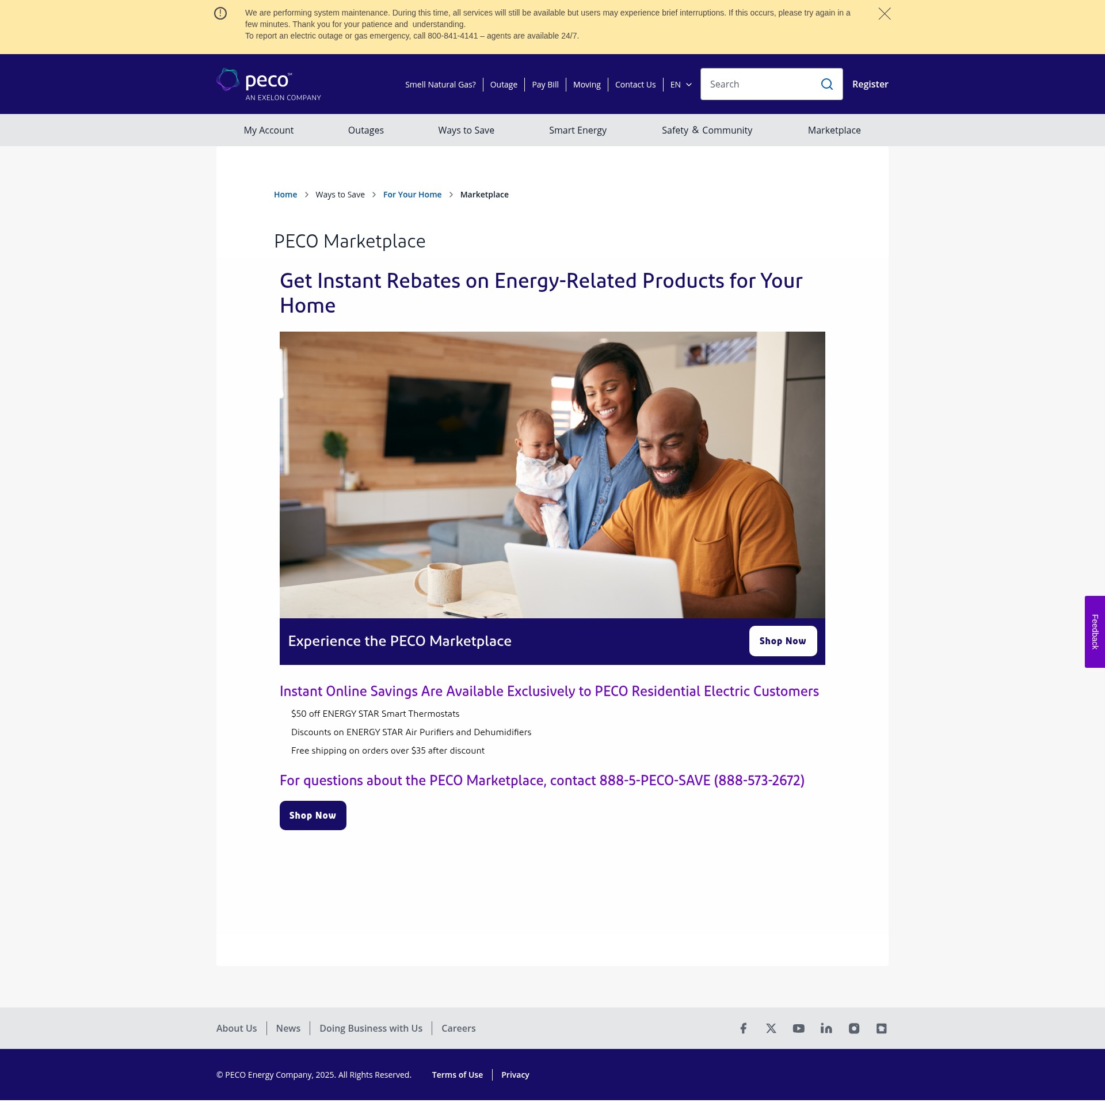
Task: Click "$50 off ENERGY STAR Smart Thermostats" text
Action: tap(375, 714)
